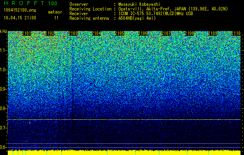This screenshot has width=244, height=155.
Task: Click the small meteor echo blip below carrier line
Action: tap(30, 123)
